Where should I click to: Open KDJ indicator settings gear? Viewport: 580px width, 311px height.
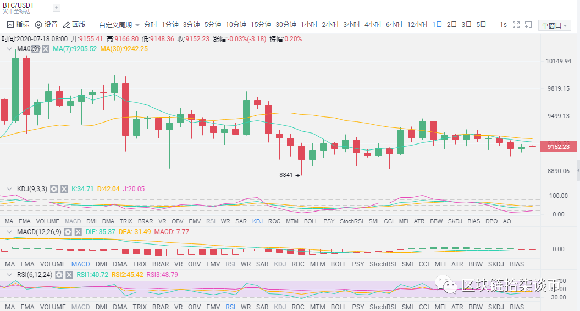(54, 189)
